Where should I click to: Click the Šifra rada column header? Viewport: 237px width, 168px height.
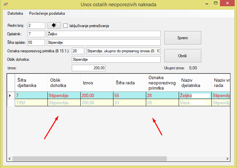(129, 83)
